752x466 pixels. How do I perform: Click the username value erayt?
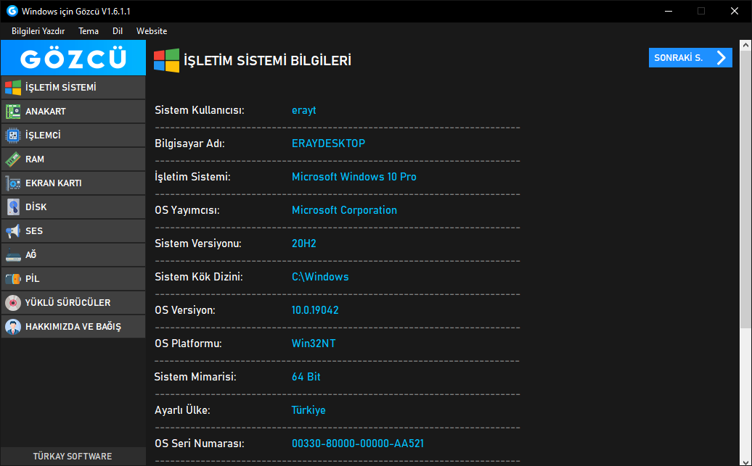click(303, 110)
